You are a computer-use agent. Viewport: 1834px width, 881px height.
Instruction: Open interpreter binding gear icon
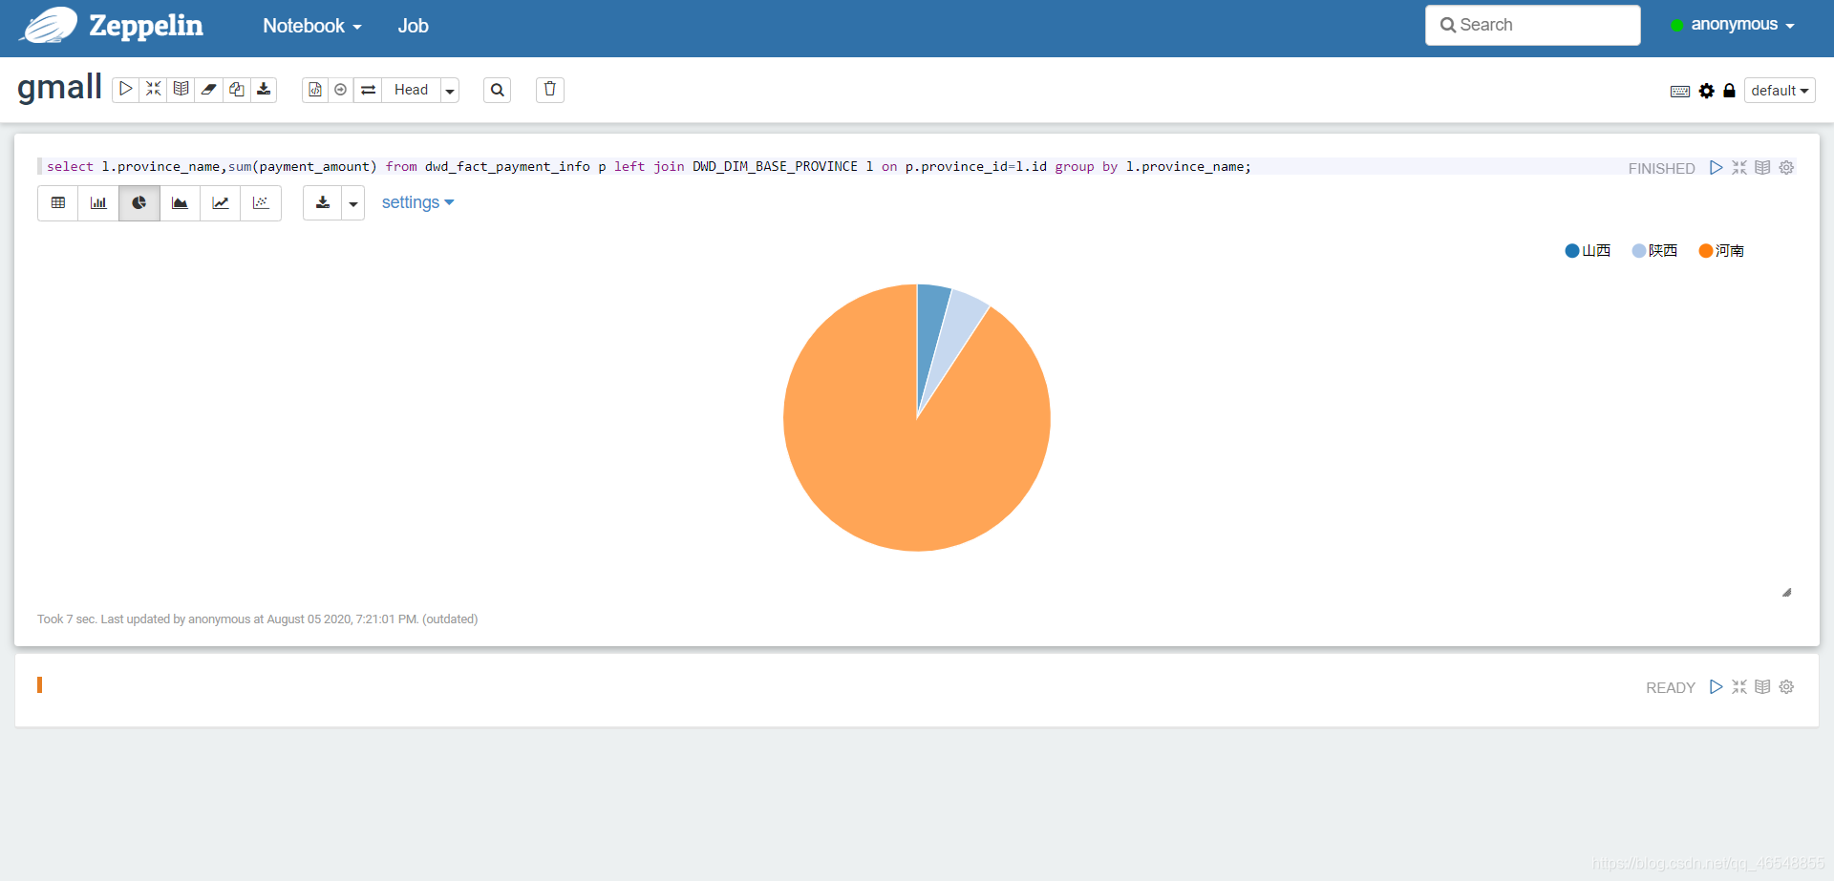(x=1707, y=91)
